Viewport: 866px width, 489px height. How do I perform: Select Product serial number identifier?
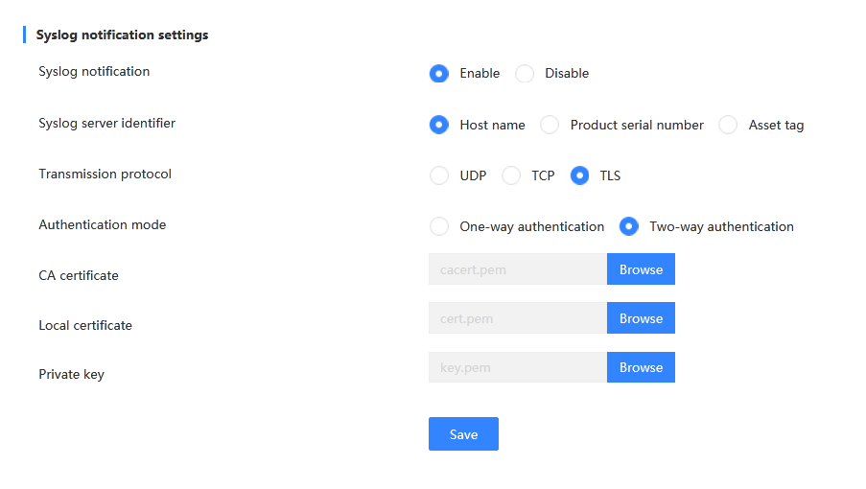pos(550,125)
